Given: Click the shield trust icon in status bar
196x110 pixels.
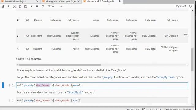Looking at the screenshot, I should (x=144, y=109).
